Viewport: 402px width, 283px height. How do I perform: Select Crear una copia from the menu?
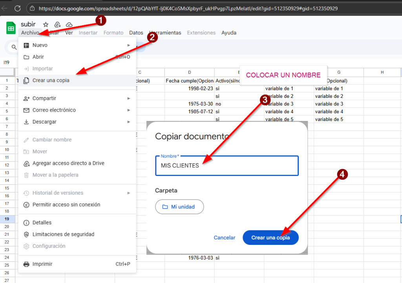(x=51, y=81)
